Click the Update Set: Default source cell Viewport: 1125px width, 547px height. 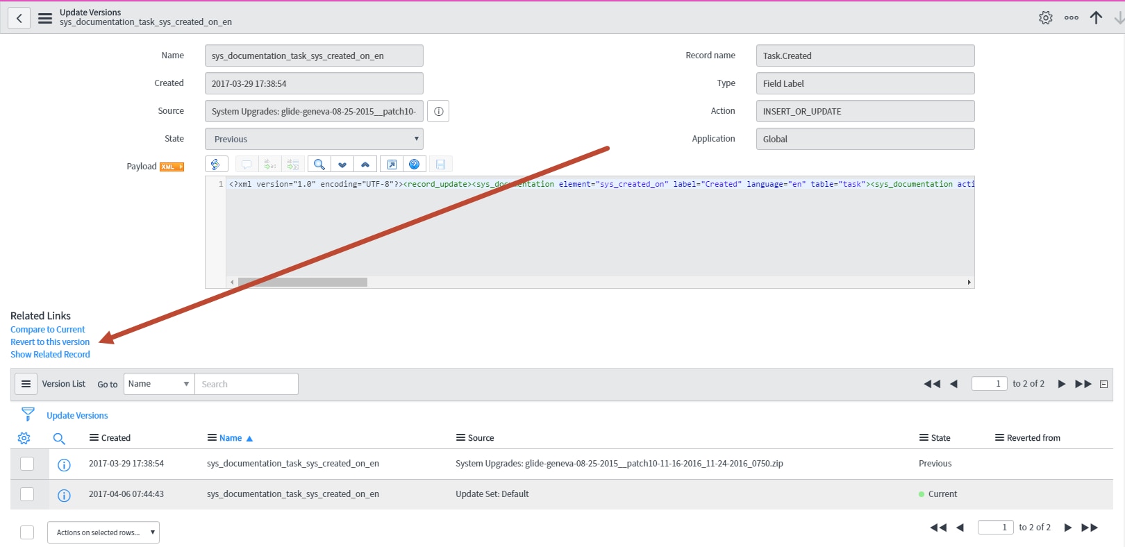tap(492, 494)
